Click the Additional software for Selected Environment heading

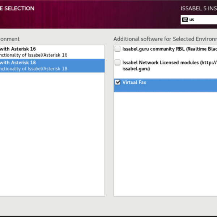[x=165, y=39]
